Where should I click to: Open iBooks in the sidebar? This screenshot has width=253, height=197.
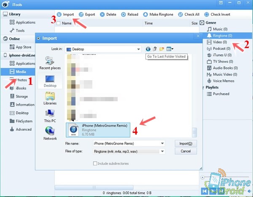(x=18, y=88)
